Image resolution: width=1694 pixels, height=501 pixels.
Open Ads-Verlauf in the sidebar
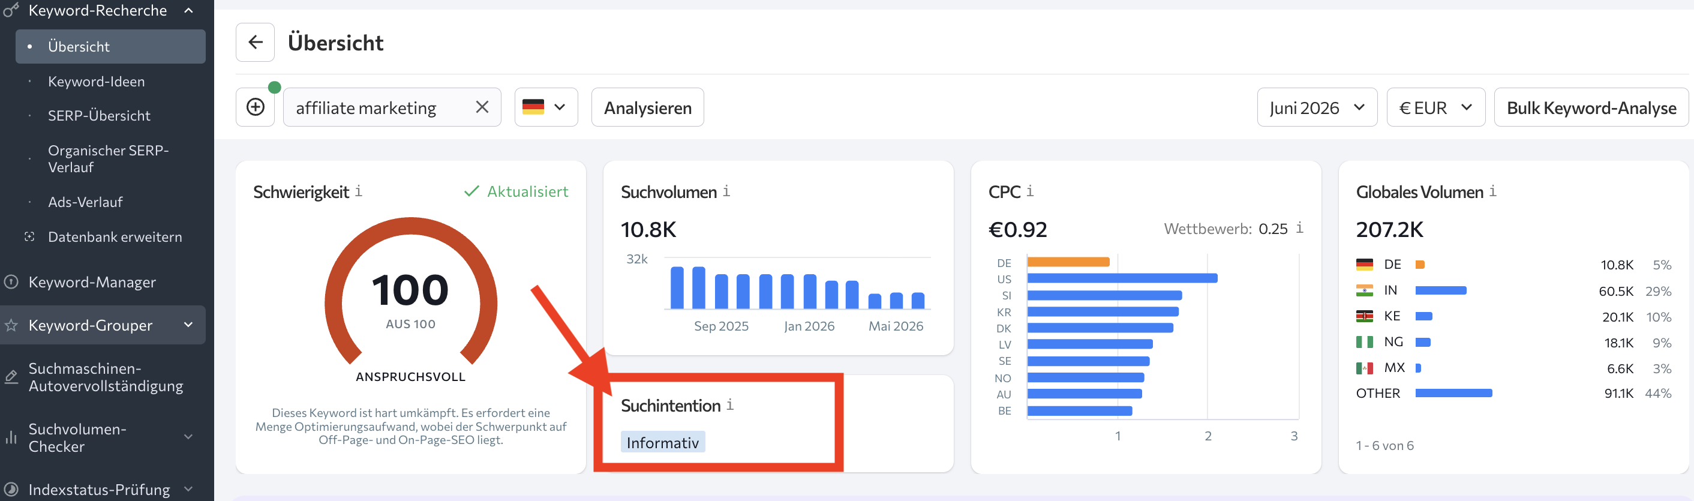point(85,202)
